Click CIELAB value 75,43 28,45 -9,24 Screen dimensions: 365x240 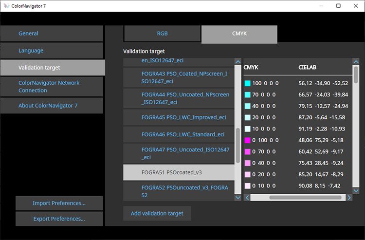coord(321,163)
